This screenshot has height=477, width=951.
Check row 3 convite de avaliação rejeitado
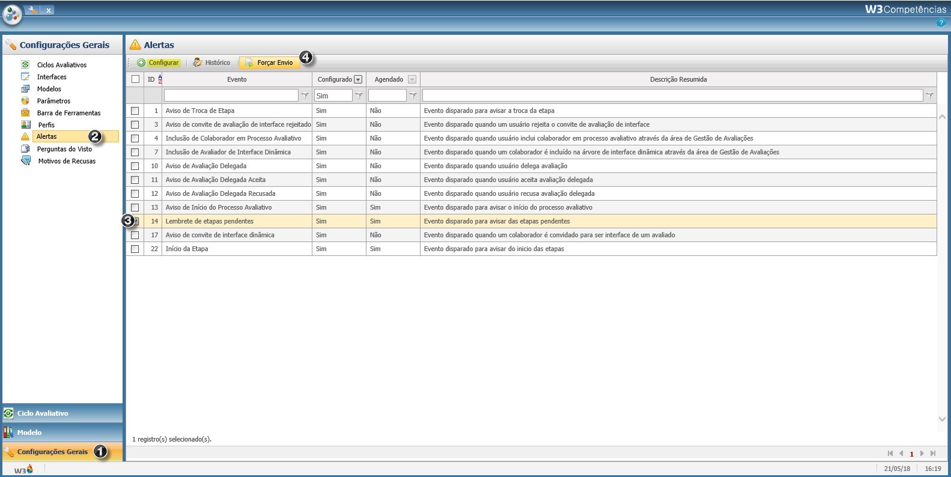pyautogui.click(x=135, y=124)
